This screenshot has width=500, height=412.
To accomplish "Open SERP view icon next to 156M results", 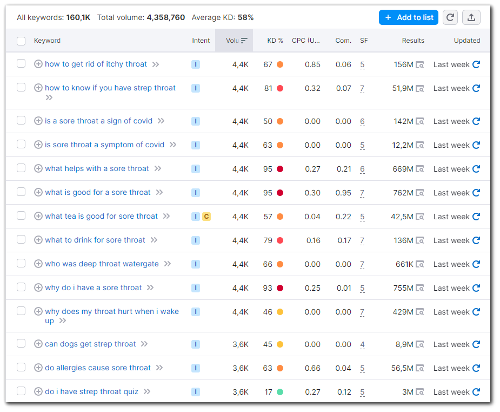I will (419, 65).
